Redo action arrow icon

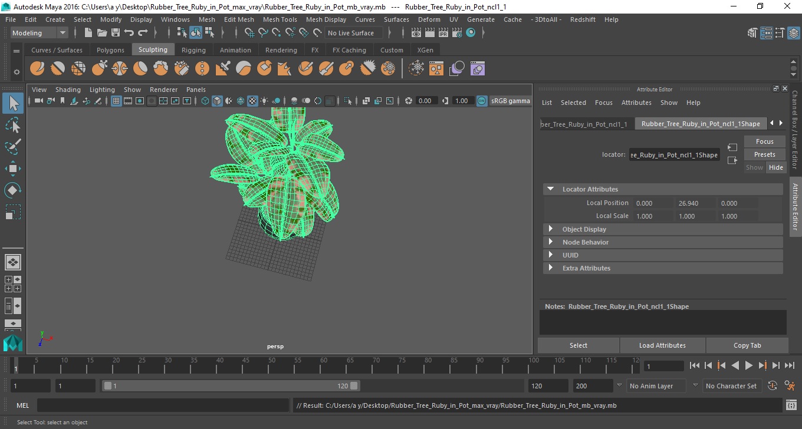[142, 33]
